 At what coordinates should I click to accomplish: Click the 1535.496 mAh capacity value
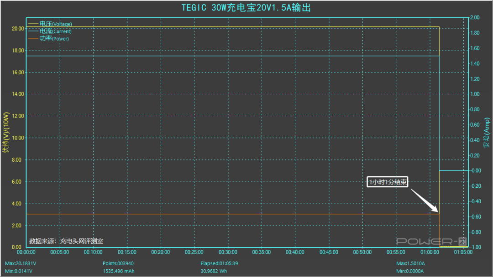click(119, 271)
